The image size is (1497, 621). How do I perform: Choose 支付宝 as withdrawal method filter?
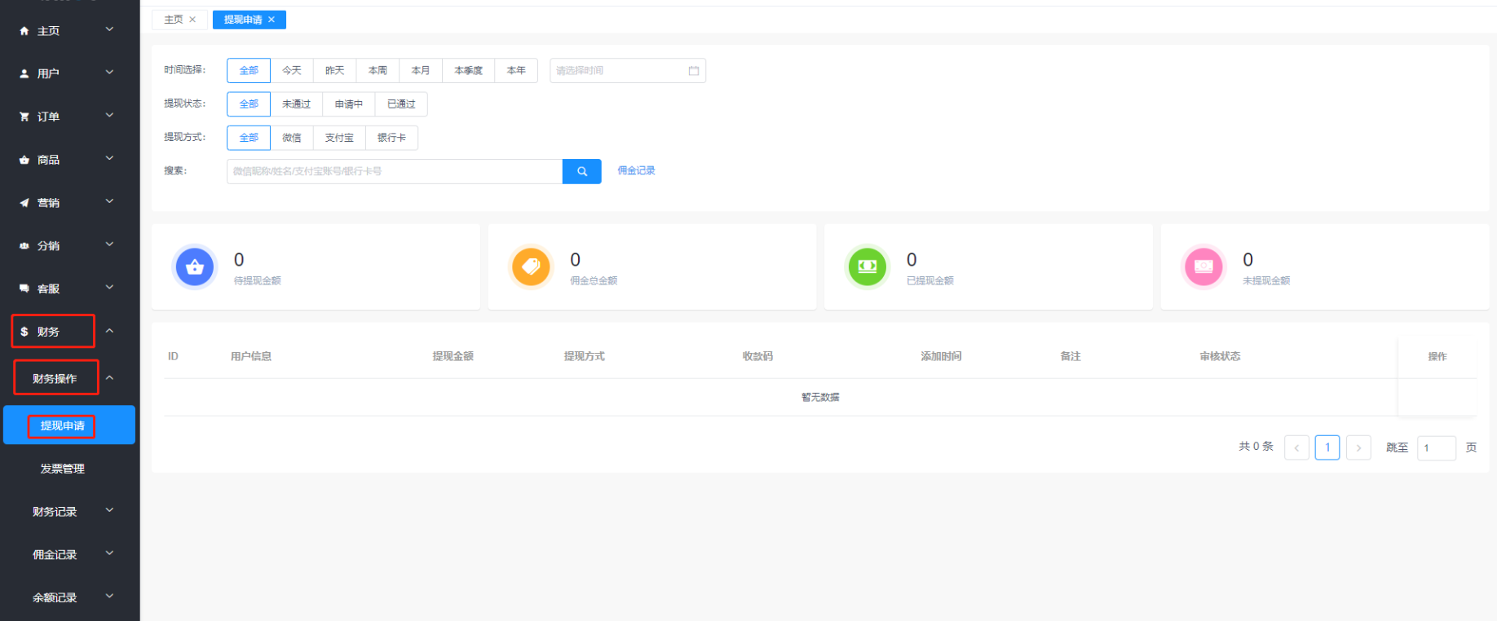(339, 138)
